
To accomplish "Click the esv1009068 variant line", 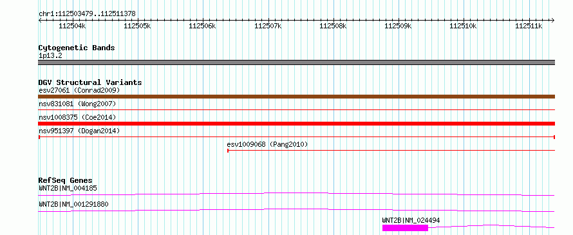I will [391, 150].
